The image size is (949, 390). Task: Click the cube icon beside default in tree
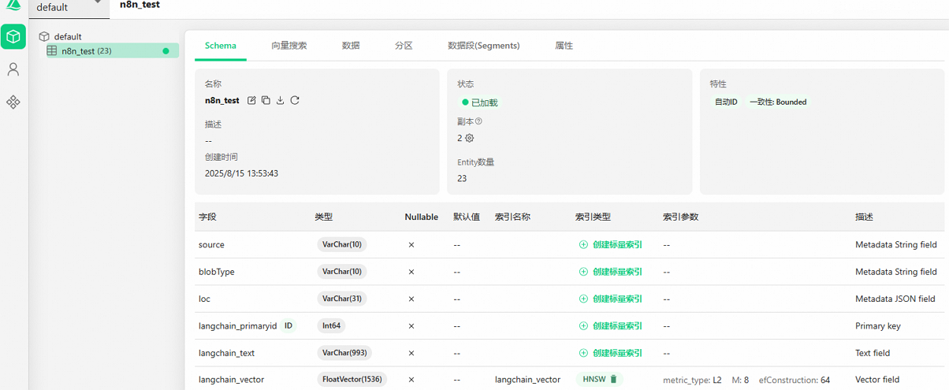[x=44, y=36]
